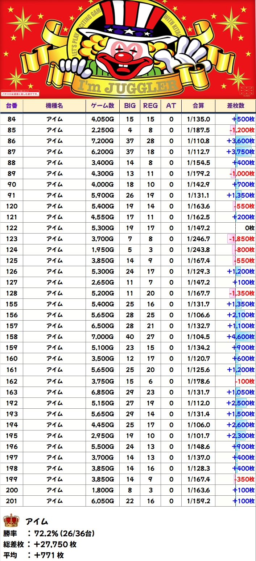Click the REG column header
This screenshot has width=256, height=561.
point(150,106)
